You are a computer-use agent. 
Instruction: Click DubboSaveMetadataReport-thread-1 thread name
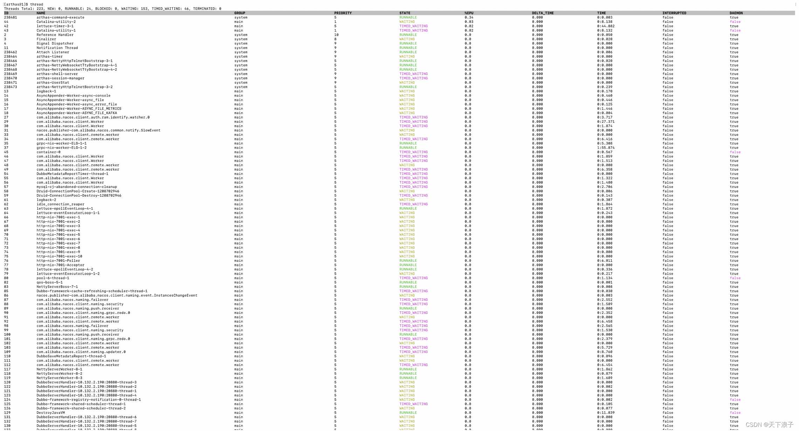click(x=71, y=356)
